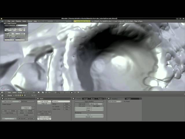
Task: Click the top info header window type icon
Action: [x=2, y=21]
